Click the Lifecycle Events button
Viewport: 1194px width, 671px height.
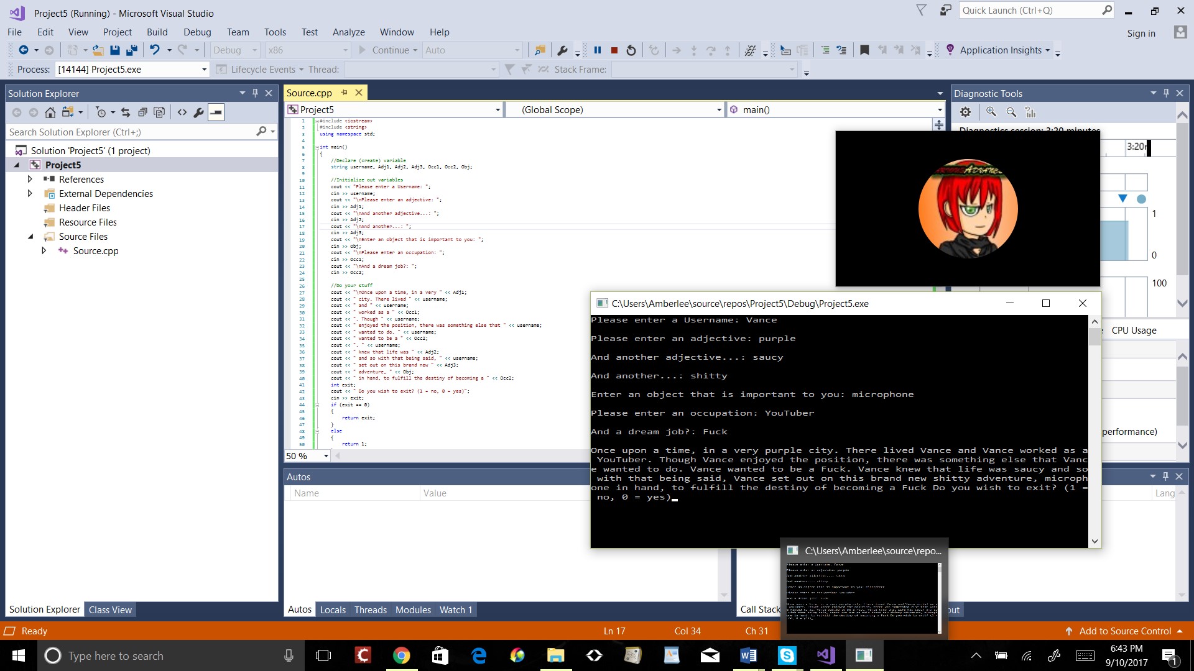pyautogui.click(x=259, y=70)
